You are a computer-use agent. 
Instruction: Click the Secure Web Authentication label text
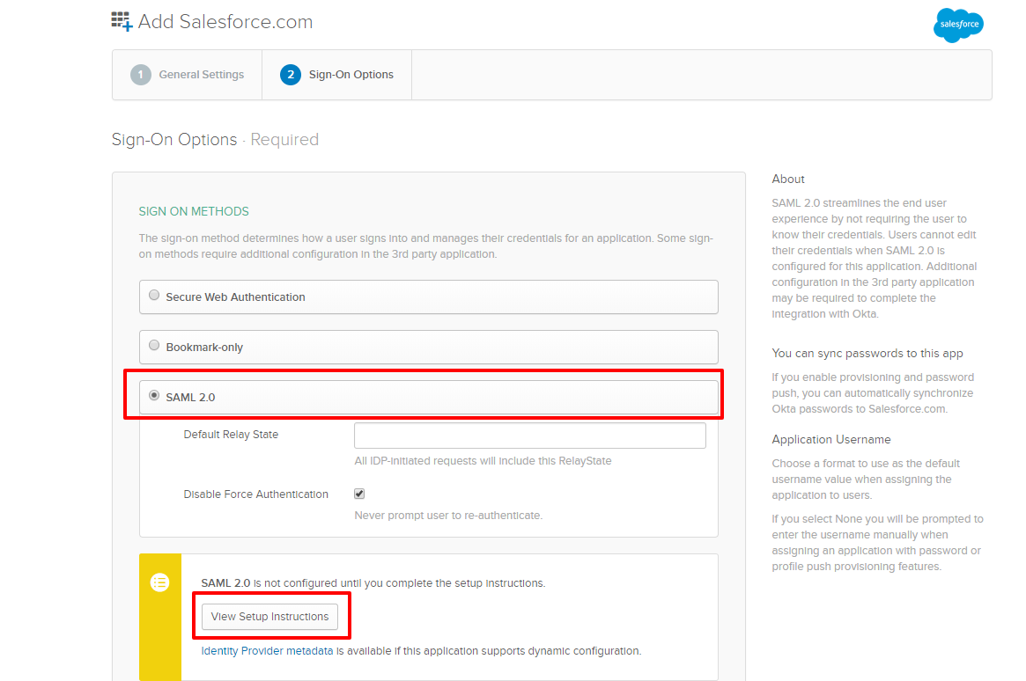pos(235,297)
